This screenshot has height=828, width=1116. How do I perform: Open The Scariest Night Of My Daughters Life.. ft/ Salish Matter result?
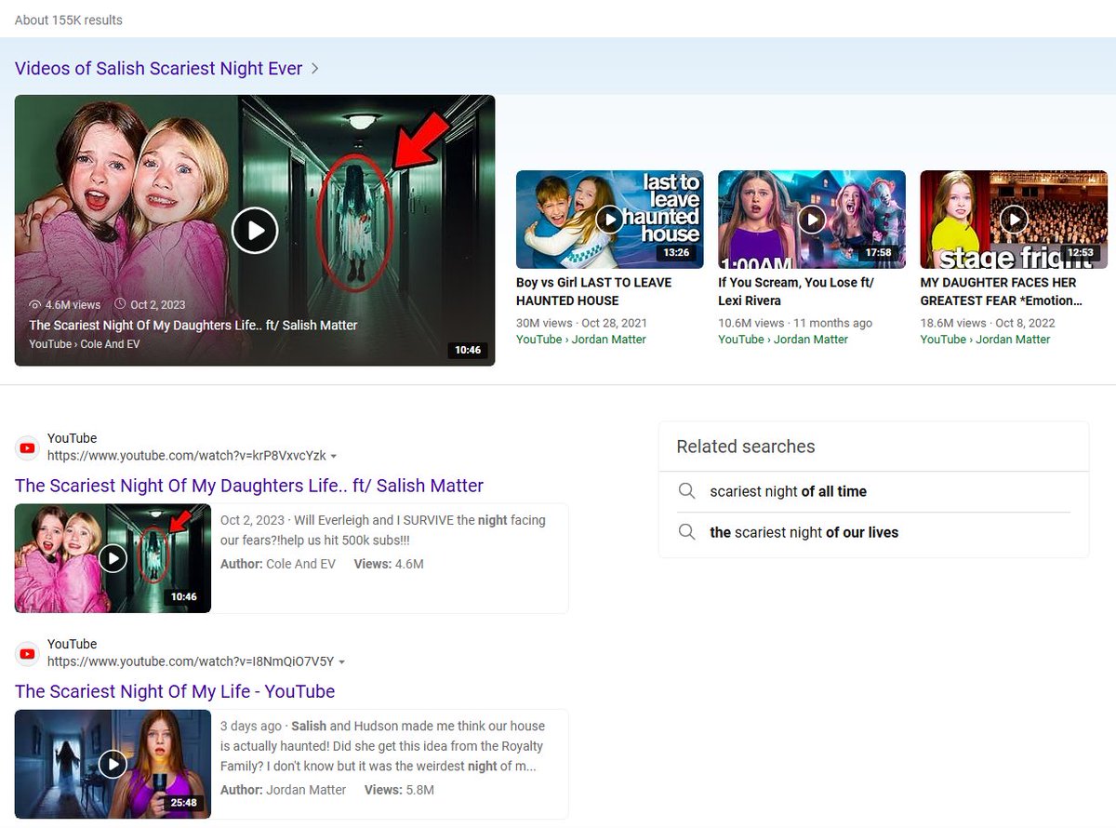pyautogui.click(x=249, y=486)
